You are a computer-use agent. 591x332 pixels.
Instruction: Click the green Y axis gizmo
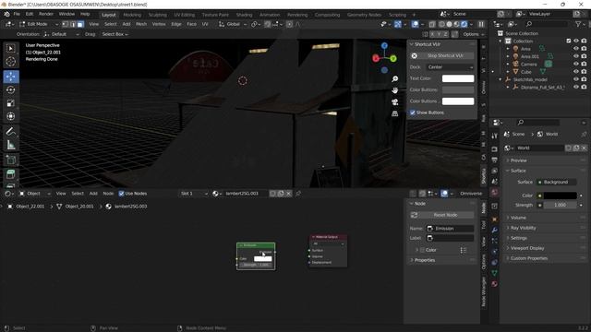(x=393, y=59)
